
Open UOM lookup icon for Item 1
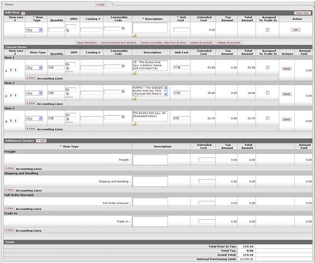[x=68, y=68]
